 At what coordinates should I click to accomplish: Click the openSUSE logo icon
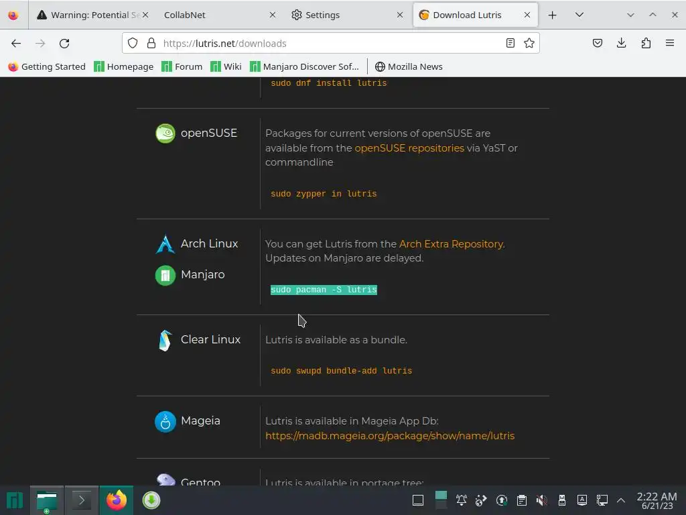click(x=165, y=133)
